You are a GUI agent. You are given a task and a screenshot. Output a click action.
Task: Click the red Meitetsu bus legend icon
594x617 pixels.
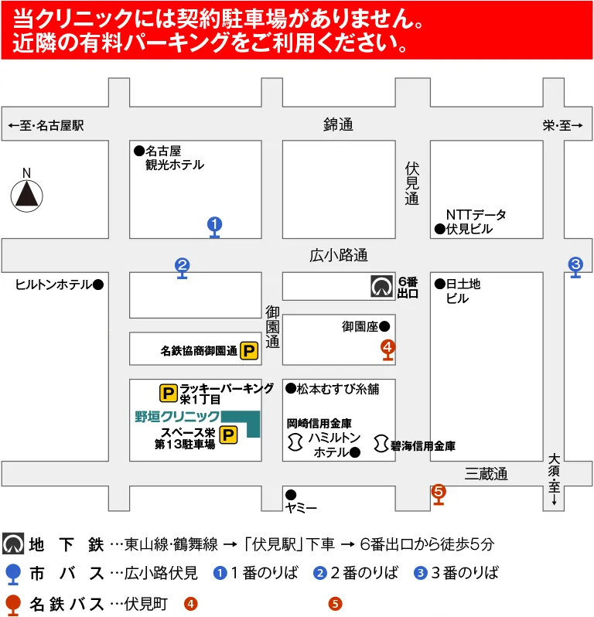12,603
